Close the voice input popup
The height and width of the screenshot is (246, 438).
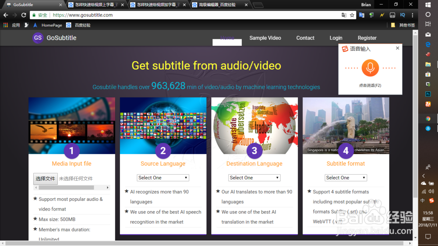398,48
